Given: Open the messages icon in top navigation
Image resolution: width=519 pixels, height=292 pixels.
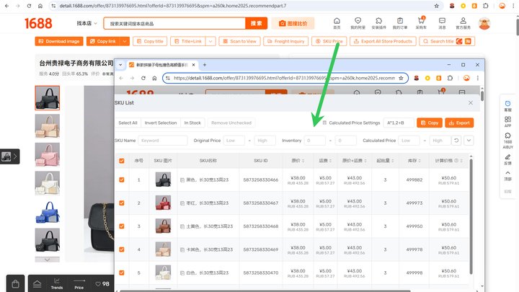Looking at the screenshot, I should coord(442,23).
